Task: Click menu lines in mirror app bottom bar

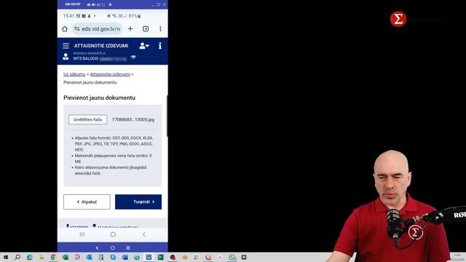Action: tap(128, 247)
